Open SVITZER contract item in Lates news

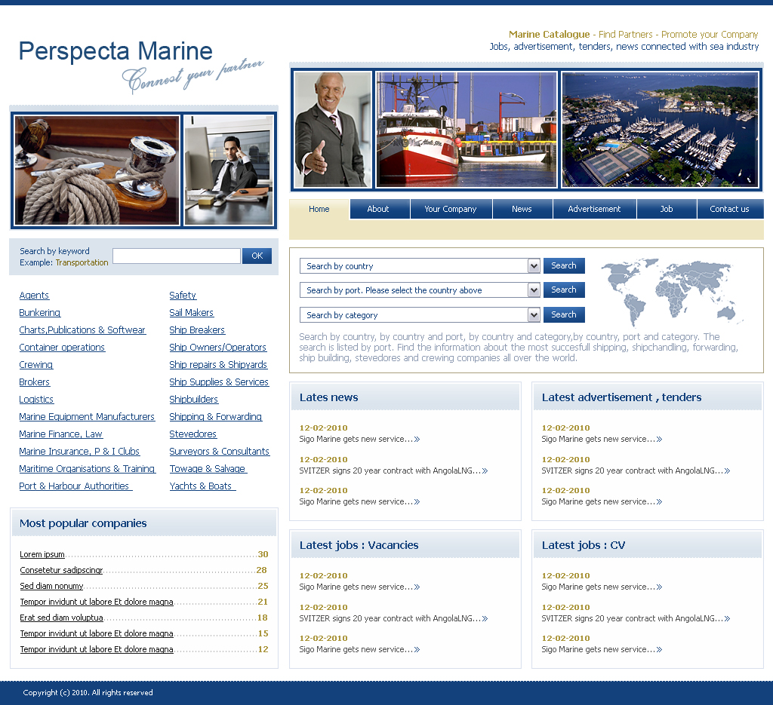tap(393, 471)
